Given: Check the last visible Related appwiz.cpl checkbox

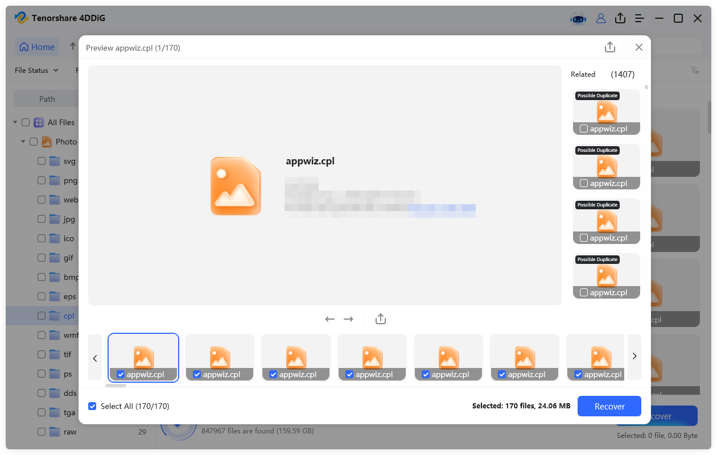Looking at the screenshot, I should coord(584,292).
